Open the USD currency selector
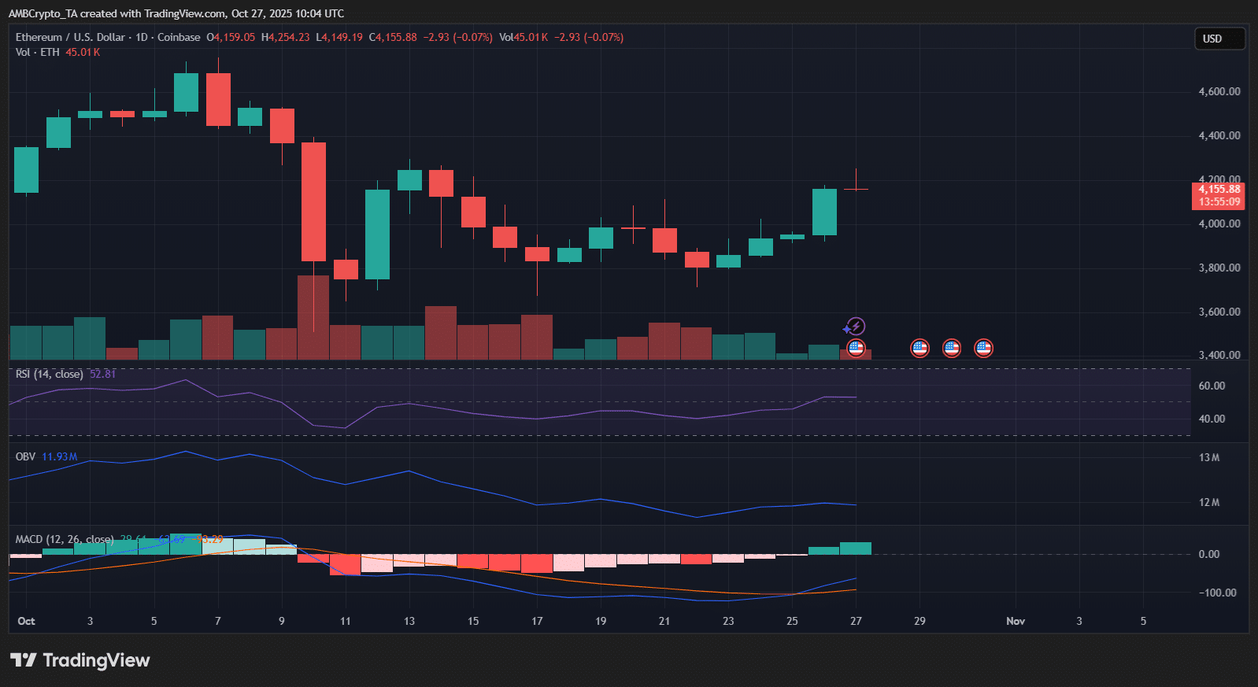 (x=1219, y=39)
